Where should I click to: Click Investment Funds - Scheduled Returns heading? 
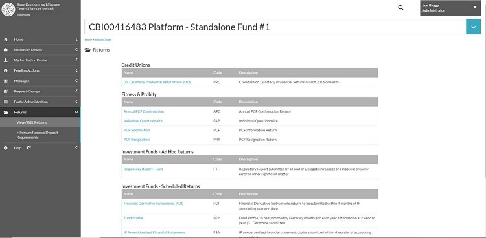161,186
